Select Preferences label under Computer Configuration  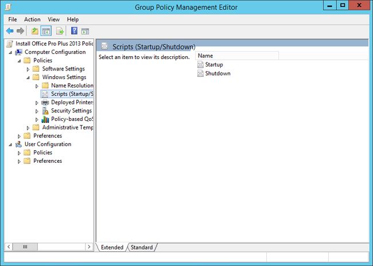coord(48,136)
